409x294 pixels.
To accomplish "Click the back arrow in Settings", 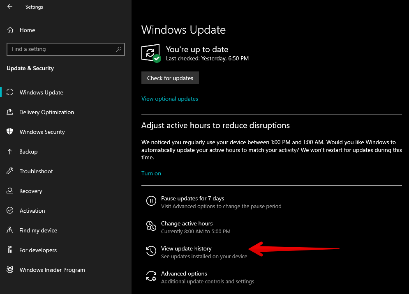I will (10, 7).
